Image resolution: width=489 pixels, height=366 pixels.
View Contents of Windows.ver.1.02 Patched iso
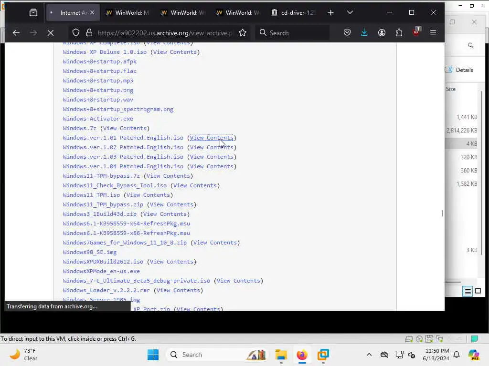tap(212, 147)
